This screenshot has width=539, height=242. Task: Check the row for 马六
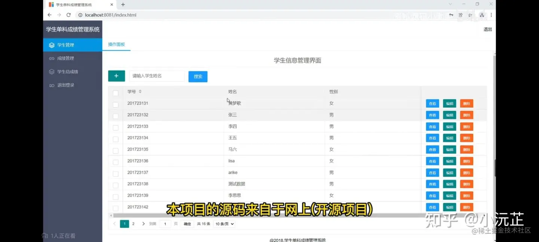pyautogui.click(x=116, y=151)
